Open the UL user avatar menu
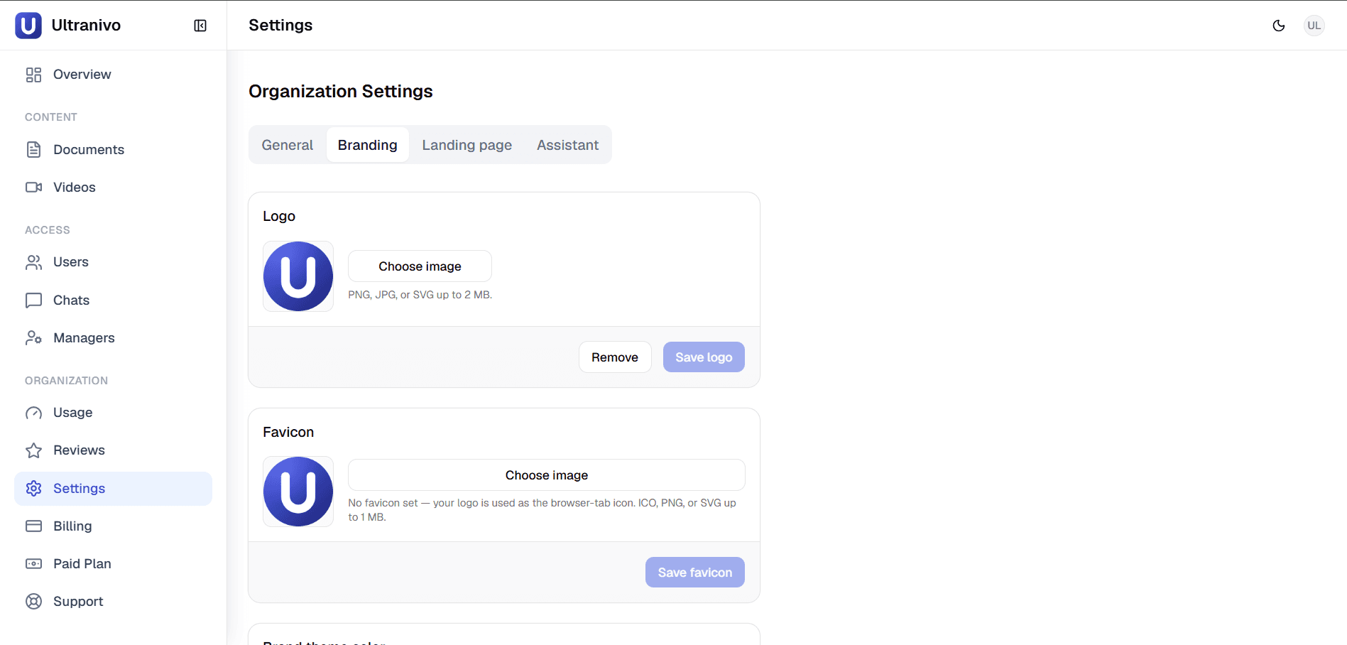 (1314, 26)
